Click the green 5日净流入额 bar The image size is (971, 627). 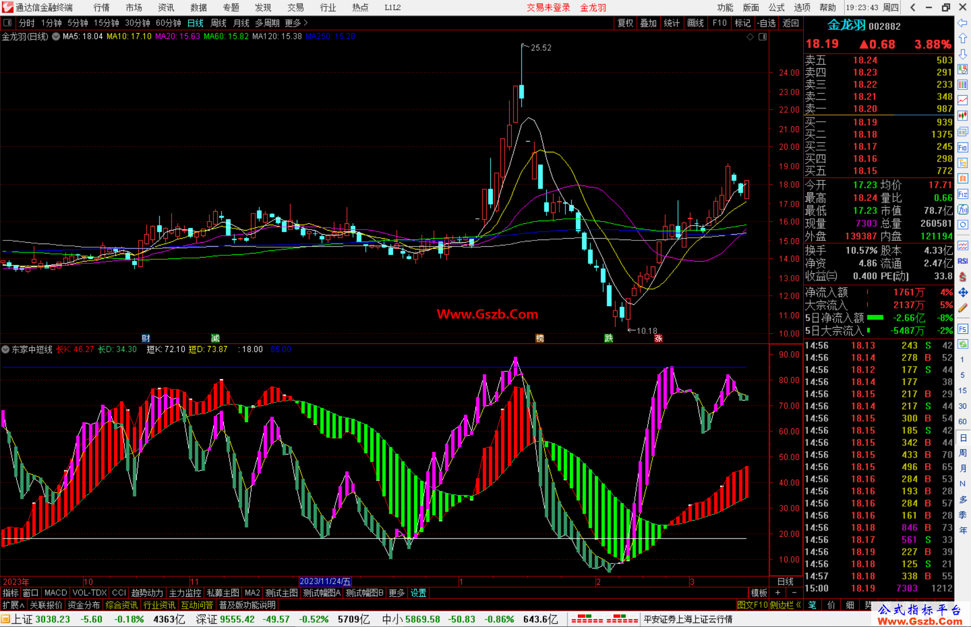[x=875, y=318]
